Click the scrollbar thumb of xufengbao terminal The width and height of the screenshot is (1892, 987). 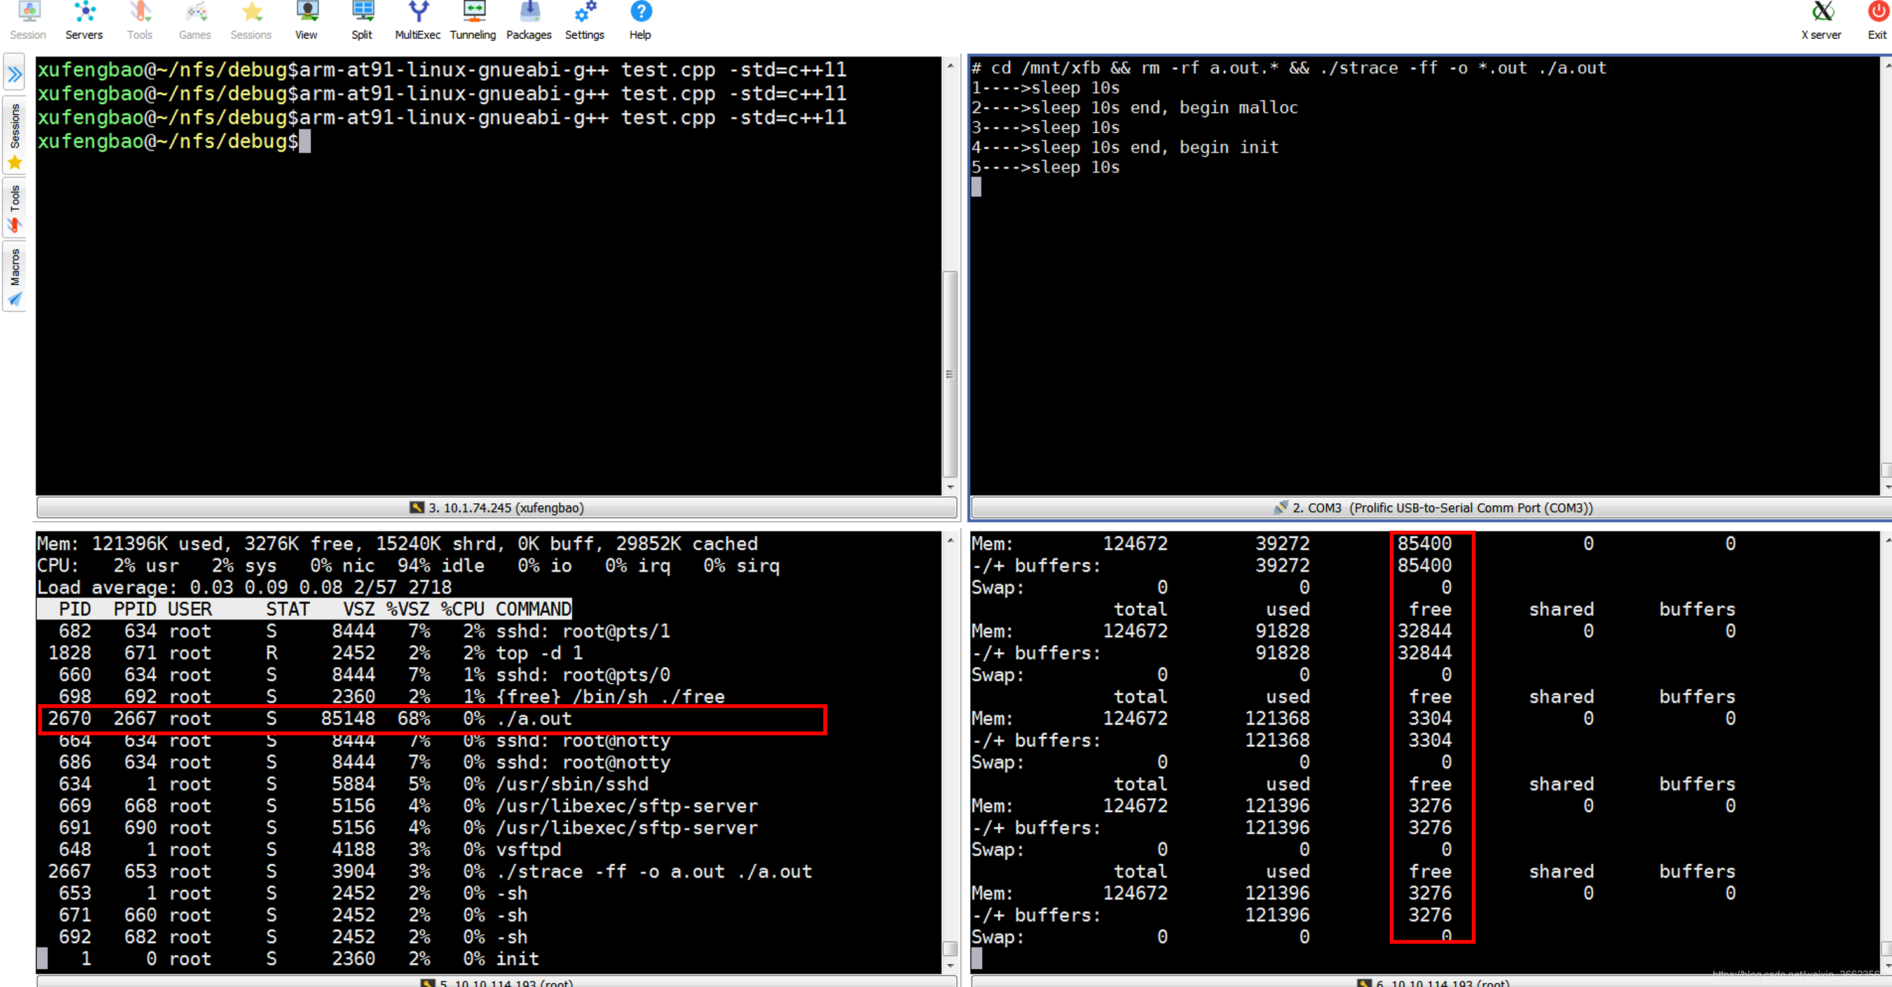tap(950, 374)
